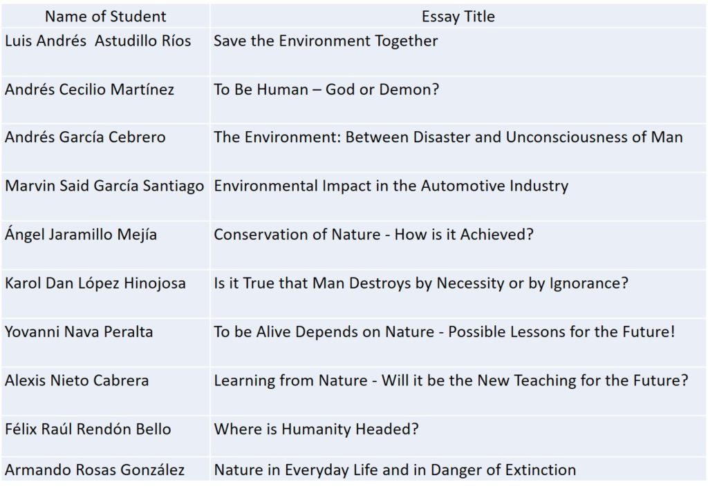
Task: Click the "To be Alive Depends on Nature" title
Action: (x=444, y=331)
